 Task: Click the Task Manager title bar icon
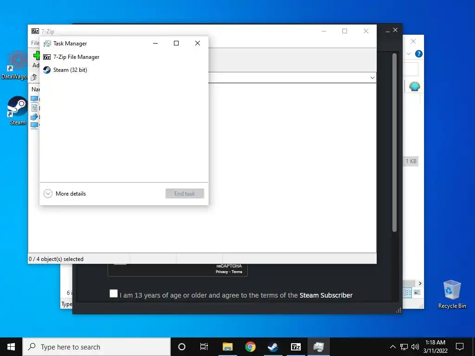(47, 44)
